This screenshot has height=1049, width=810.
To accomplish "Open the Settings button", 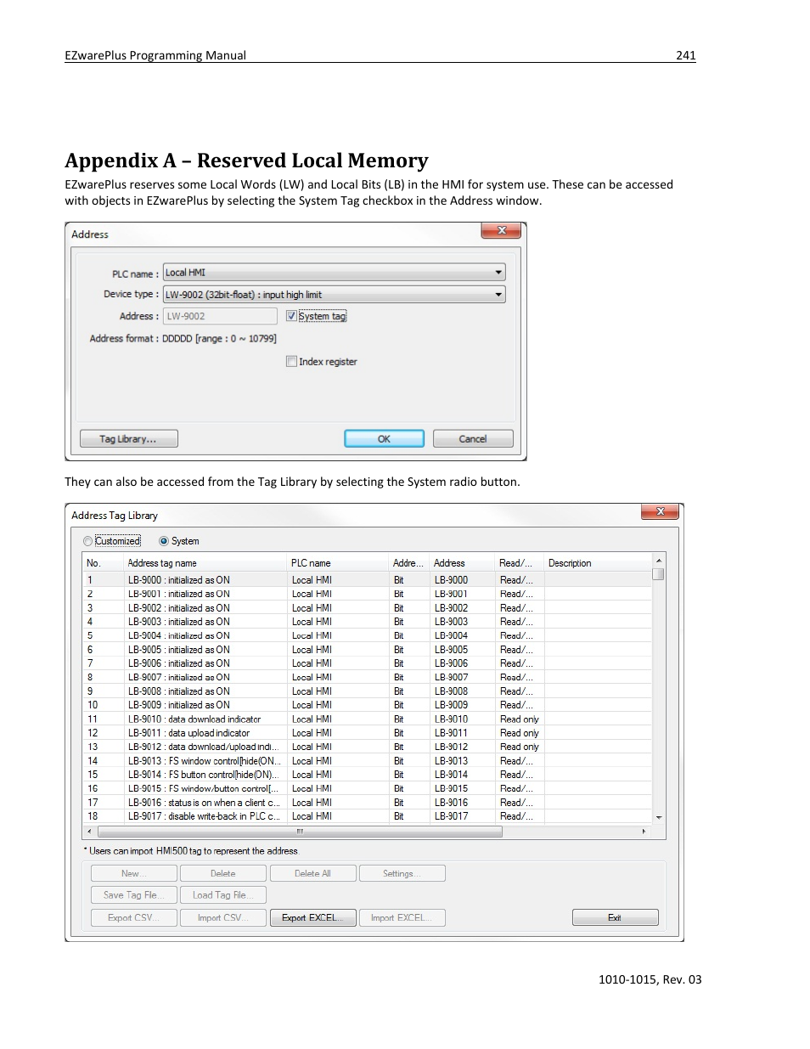I will click(x=402, y=873).
